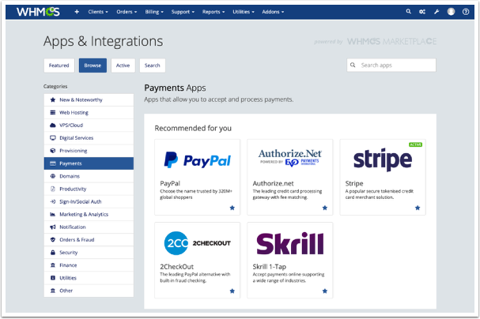Click the WHMCS logo in header
480x319 pixels.
coord(38,12)
